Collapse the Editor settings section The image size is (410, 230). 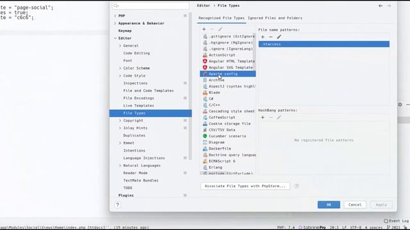(x=115, y=38)
